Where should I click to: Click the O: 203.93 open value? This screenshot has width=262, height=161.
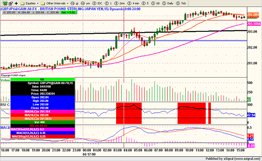click(x=9, y=13)
